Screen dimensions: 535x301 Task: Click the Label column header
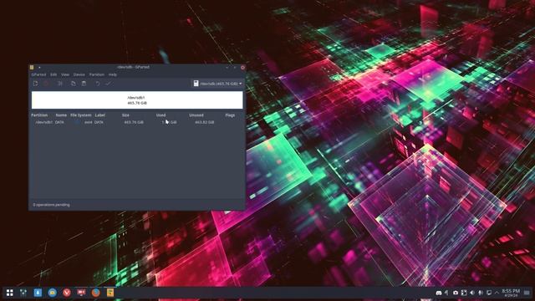click(x=100, y=115)
